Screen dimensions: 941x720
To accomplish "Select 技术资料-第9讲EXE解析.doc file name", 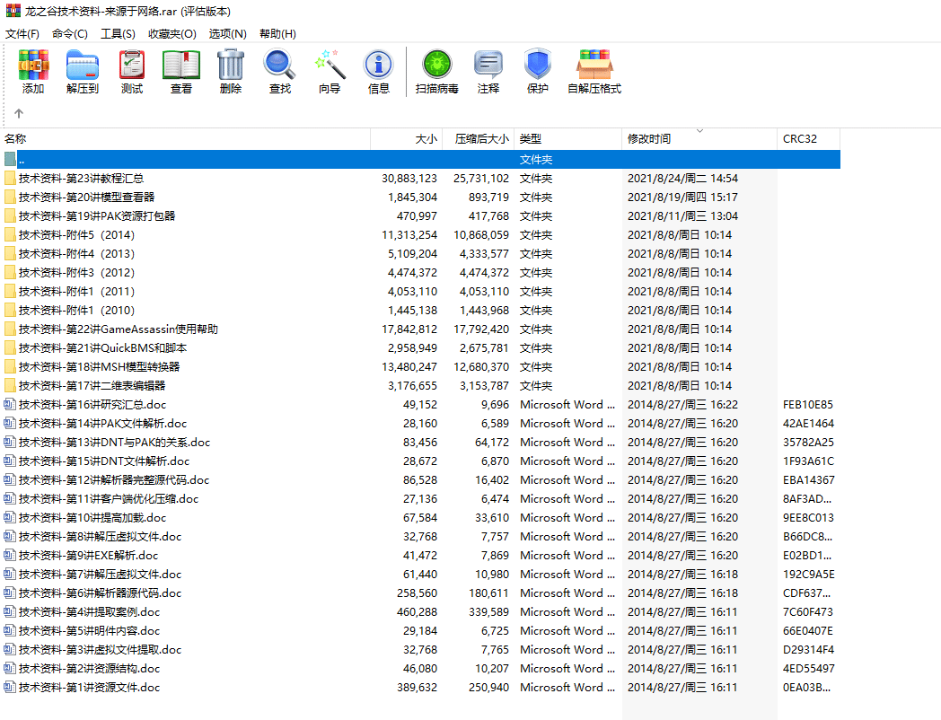I will point(88,555).
